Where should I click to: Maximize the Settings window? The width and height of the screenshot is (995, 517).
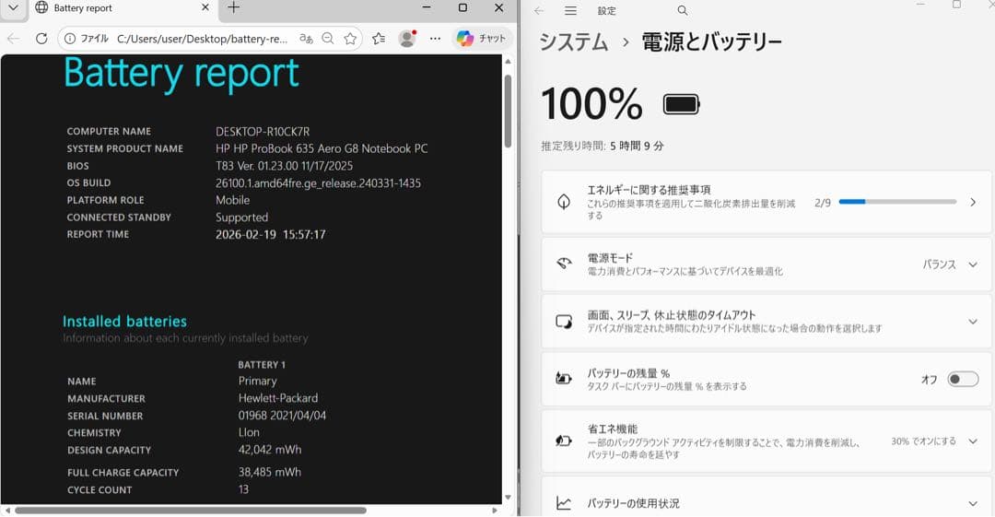956,5
